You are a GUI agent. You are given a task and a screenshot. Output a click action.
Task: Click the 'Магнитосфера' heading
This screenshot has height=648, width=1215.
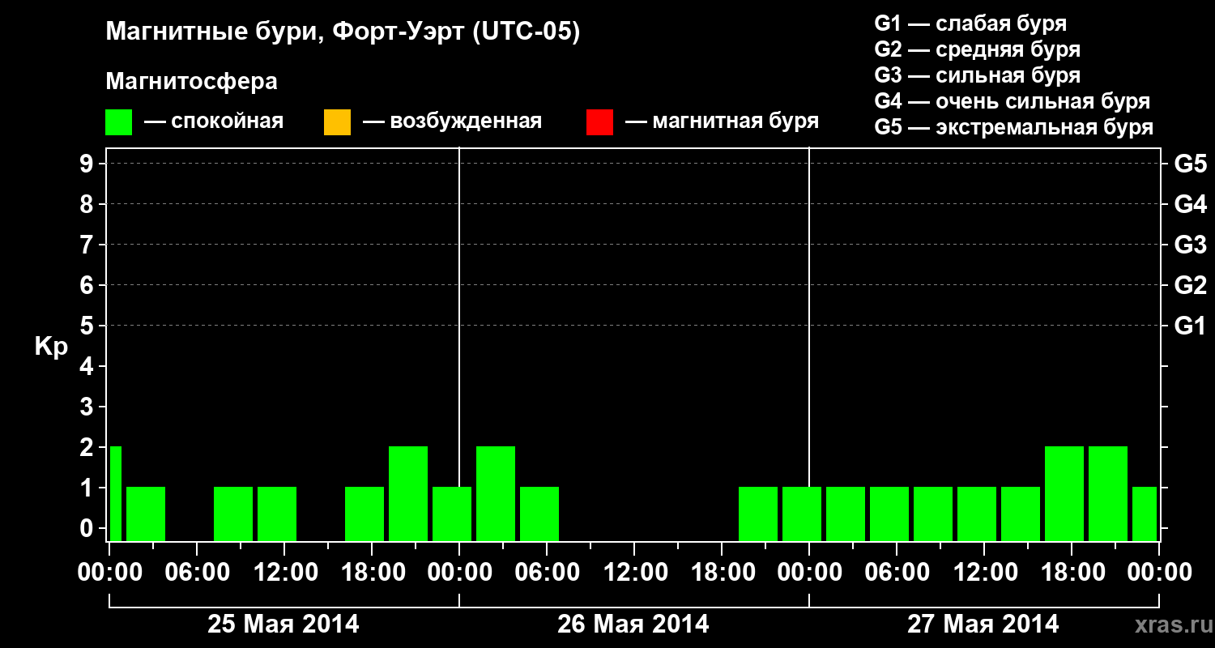click(191, 82)
